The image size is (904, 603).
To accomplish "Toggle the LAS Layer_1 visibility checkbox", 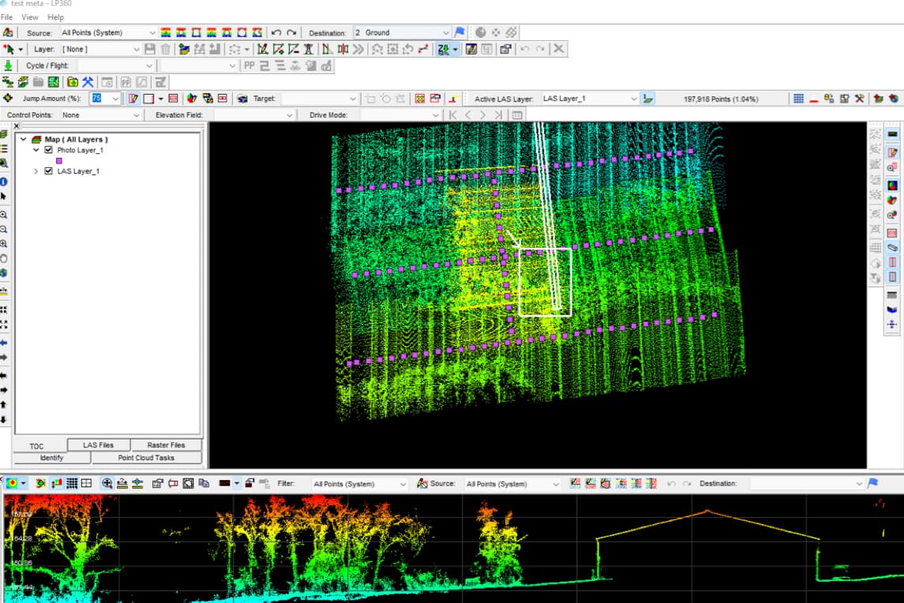I will click(x=49, y=171).
